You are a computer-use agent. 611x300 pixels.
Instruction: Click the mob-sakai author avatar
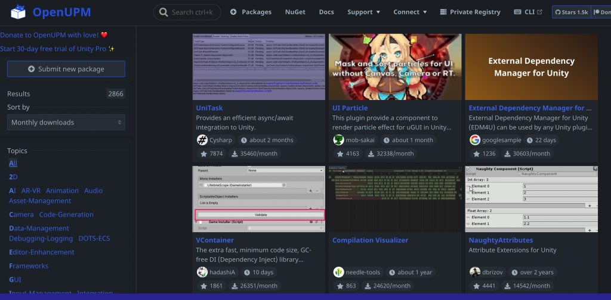[x=339, y=140]
